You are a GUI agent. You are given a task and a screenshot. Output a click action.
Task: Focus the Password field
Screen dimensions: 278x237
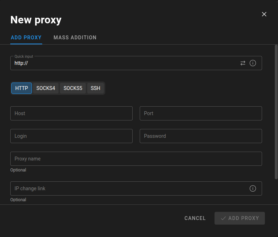(201, 136)
